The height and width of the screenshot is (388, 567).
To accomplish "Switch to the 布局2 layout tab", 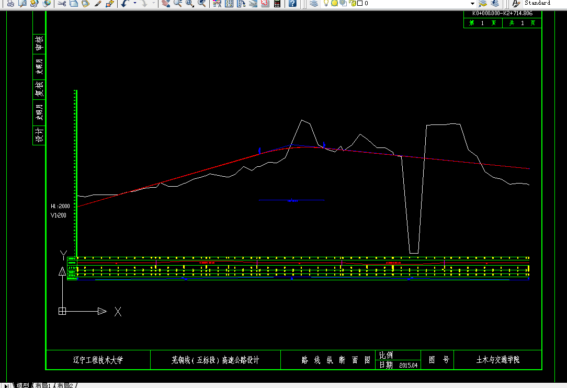I will [65, 385].
